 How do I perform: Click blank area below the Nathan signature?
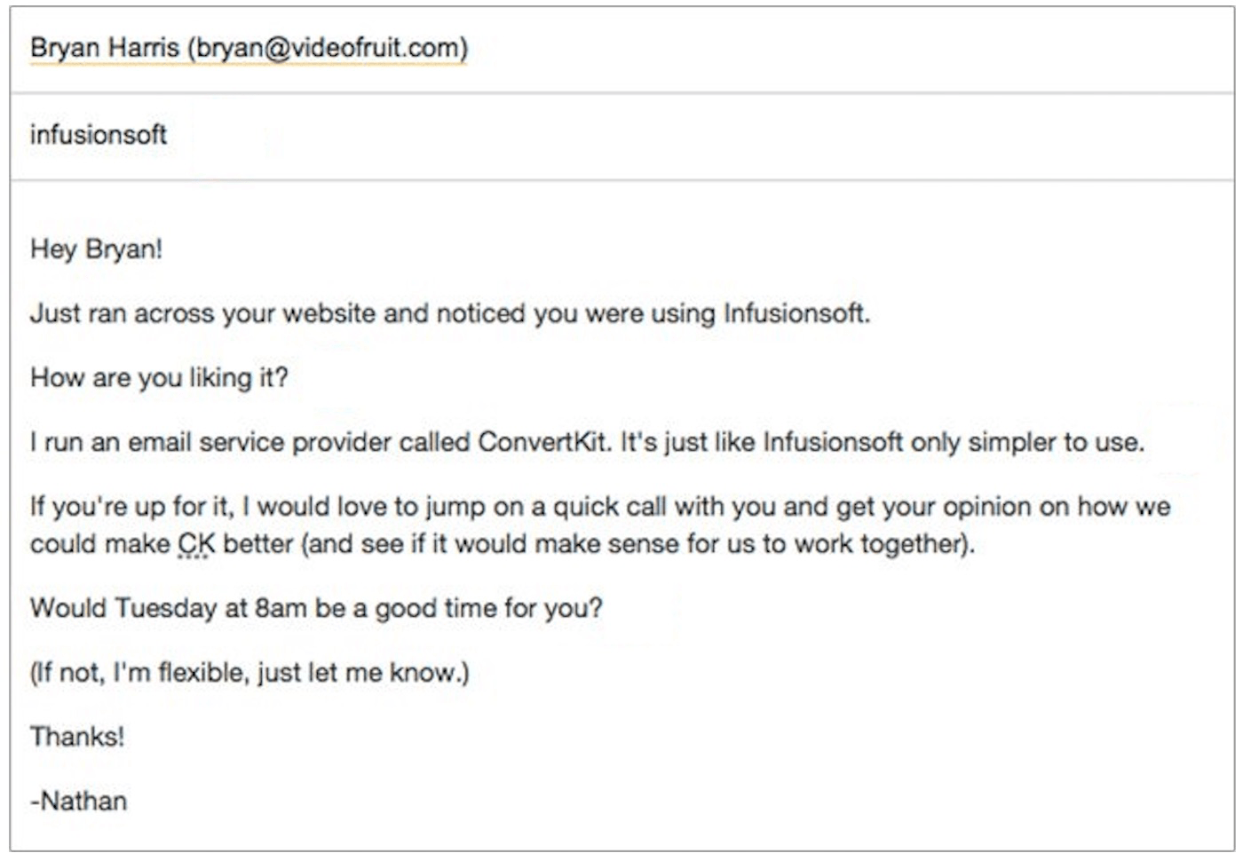621,836
